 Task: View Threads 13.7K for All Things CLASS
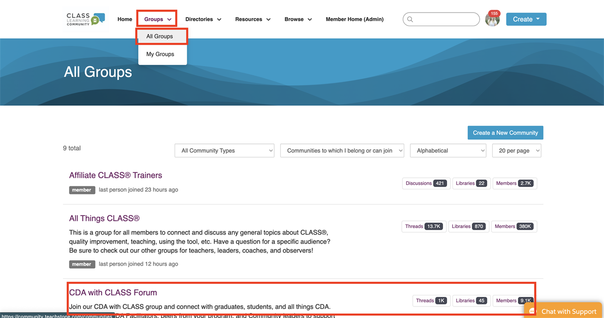(424, 227)
